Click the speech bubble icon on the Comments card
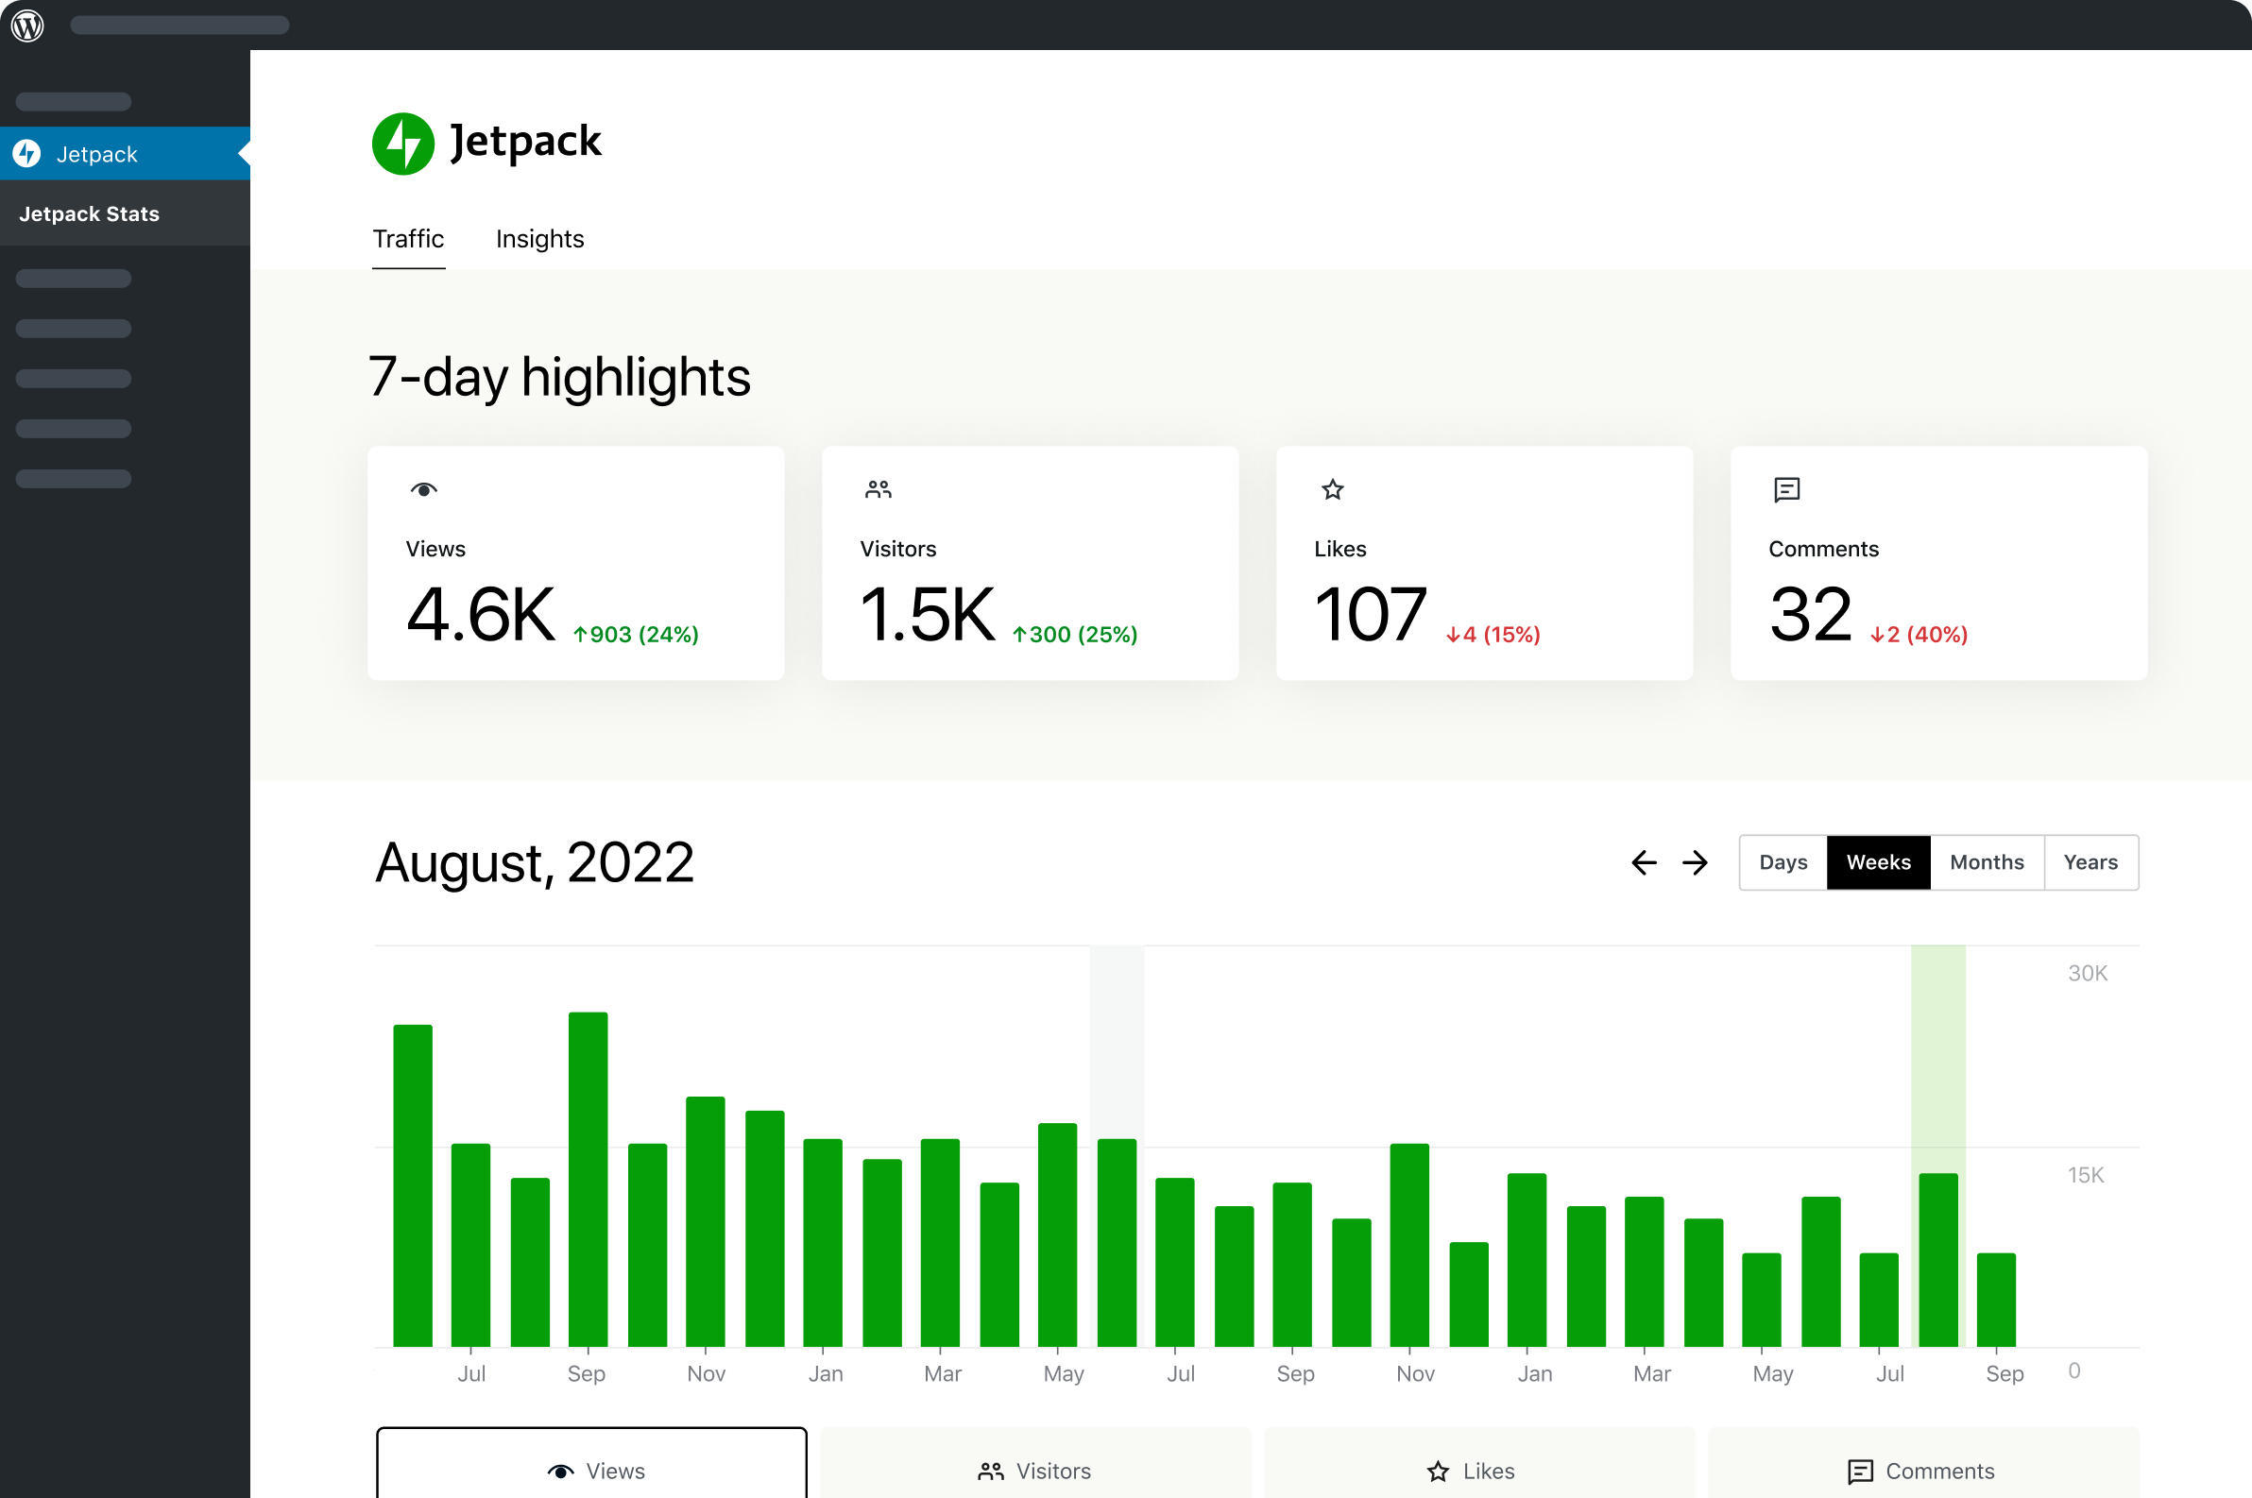The width and height of the screenshot is (2252, 1498). [1785, 489]
